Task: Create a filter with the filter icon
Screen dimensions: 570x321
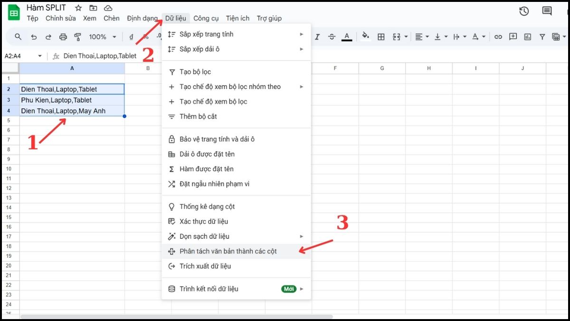Action: (x=542, y=37)
